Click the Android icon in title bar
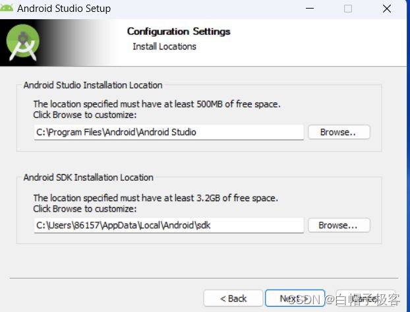 7,8
